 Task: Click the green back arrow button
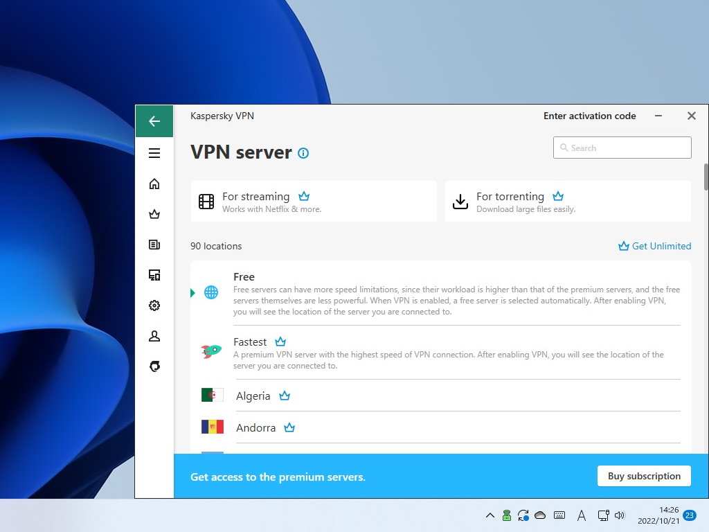tap(154, 121)
